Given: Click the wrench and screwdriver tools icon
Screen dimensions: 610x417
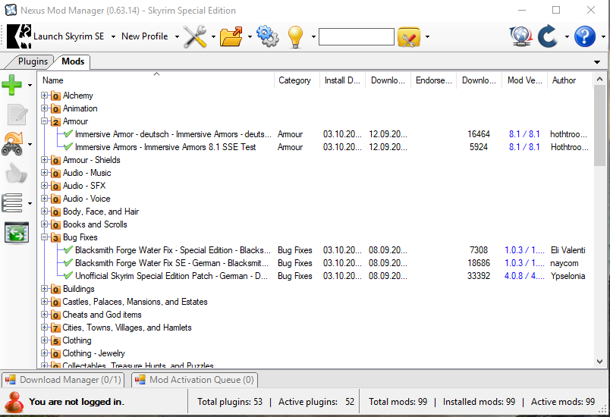Looking at the screenshot, I should tap(195, 36).
